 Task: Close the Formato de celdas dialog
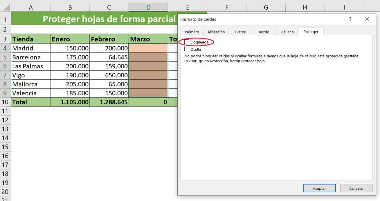pyautogui.click(x=367, y=19)
